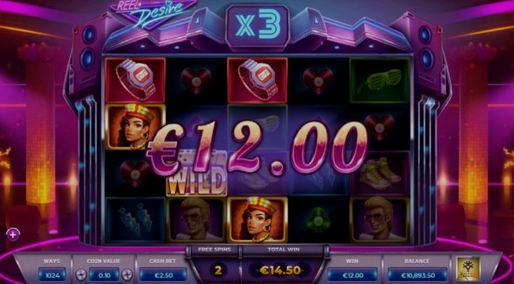The height and width of the screenshot is (284, 514).
Task: Click the green club record symbol
Action: pos(318,219)
